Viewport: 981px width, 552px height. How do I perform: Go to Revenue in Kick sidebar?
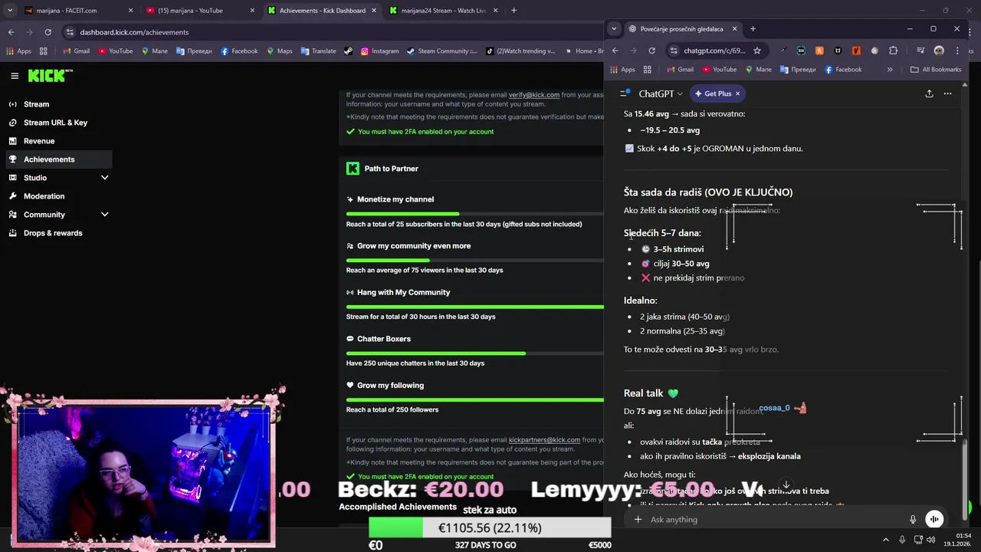[x=39, y=141]
